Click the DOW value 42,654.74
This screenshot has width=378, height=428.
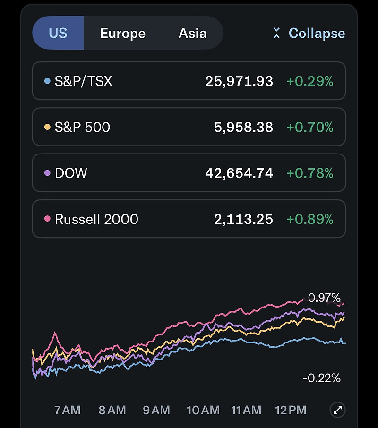(x=239, y=173)
